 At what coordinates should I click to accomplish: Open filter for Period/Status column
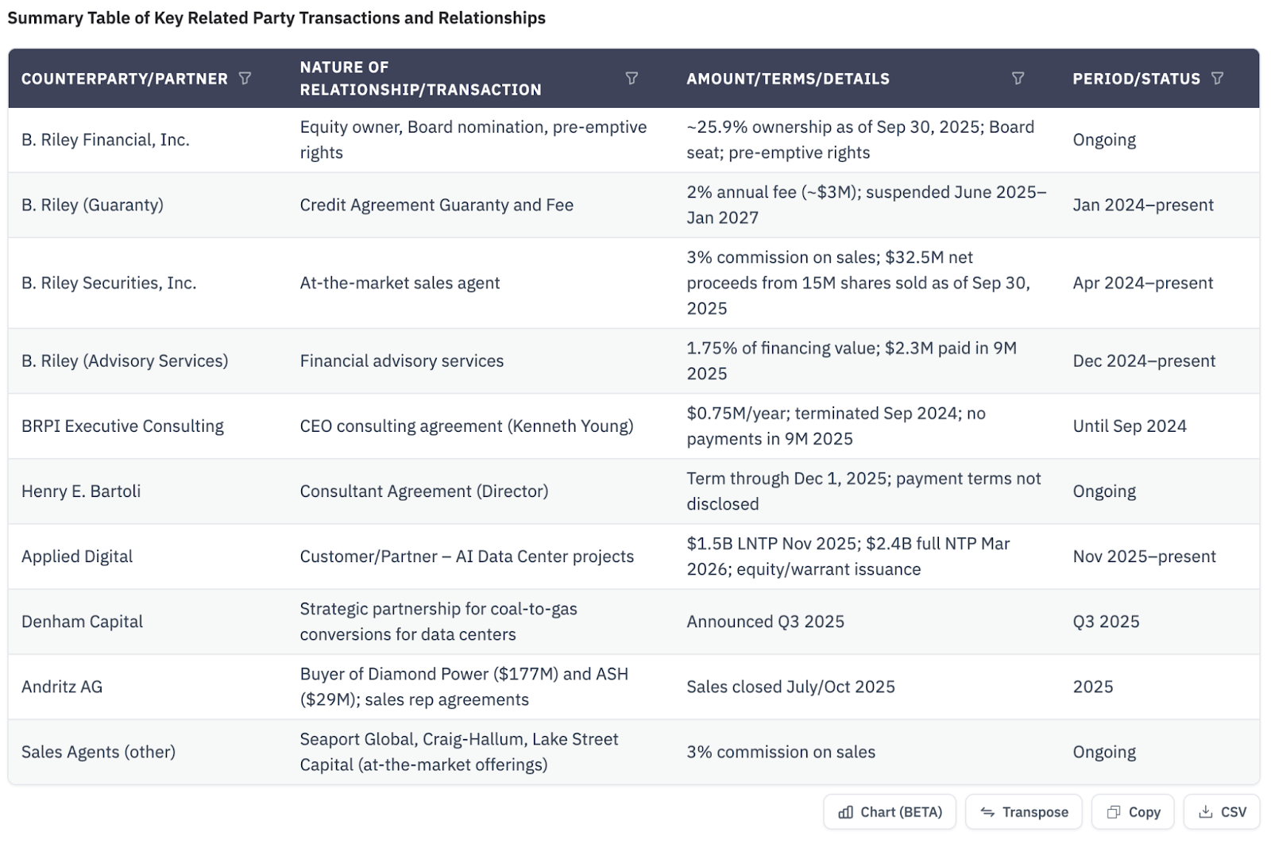pos(1217,79)
